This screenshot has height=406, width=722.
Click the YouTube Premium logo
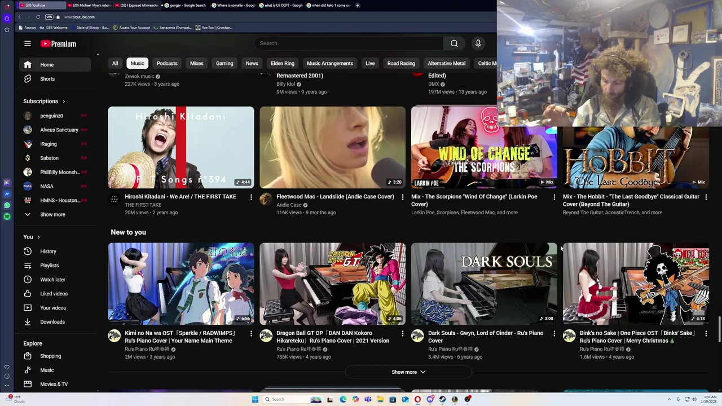[58, 43]
